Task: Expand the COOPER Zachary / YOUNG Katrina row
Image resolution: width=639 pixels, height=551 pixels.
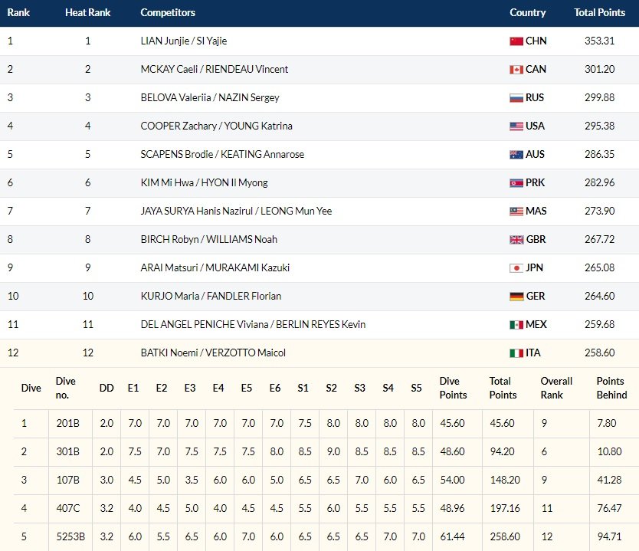Action: pos(319,126)
